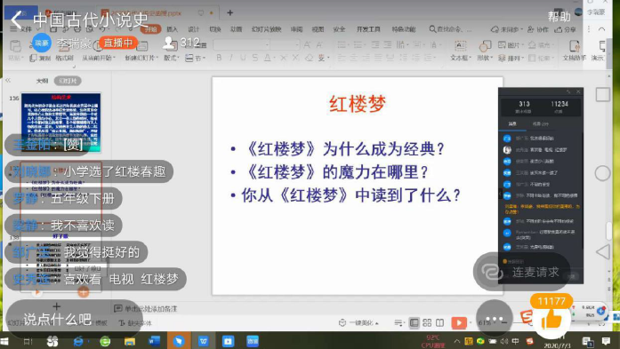Screen dimensions: 620x349
Task: Click the font color A swatch
Action: [x=267, y=58]
